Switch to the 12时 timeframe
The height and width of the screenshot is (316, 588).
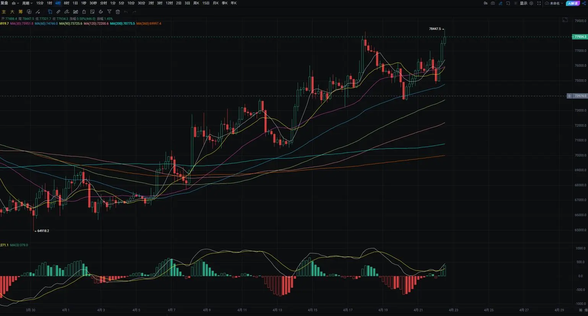[169, 3]
